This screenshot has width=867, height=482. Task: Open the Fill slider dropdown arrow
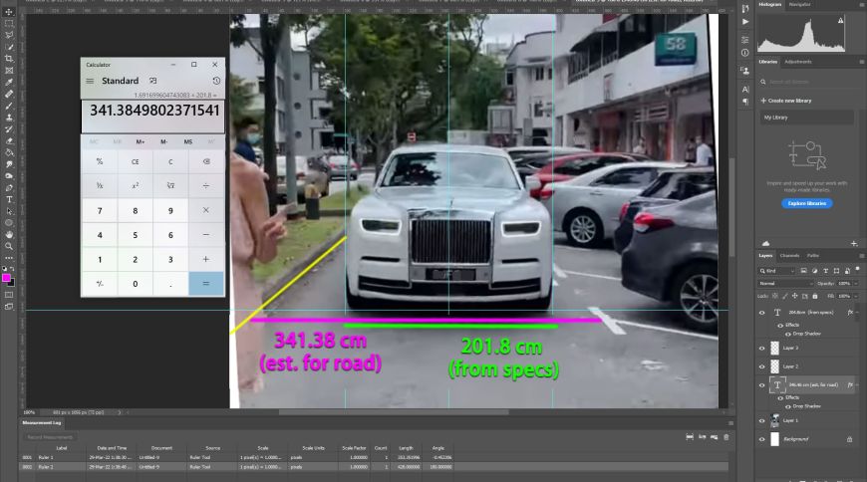pyautogui.click(x=856, y=297)
